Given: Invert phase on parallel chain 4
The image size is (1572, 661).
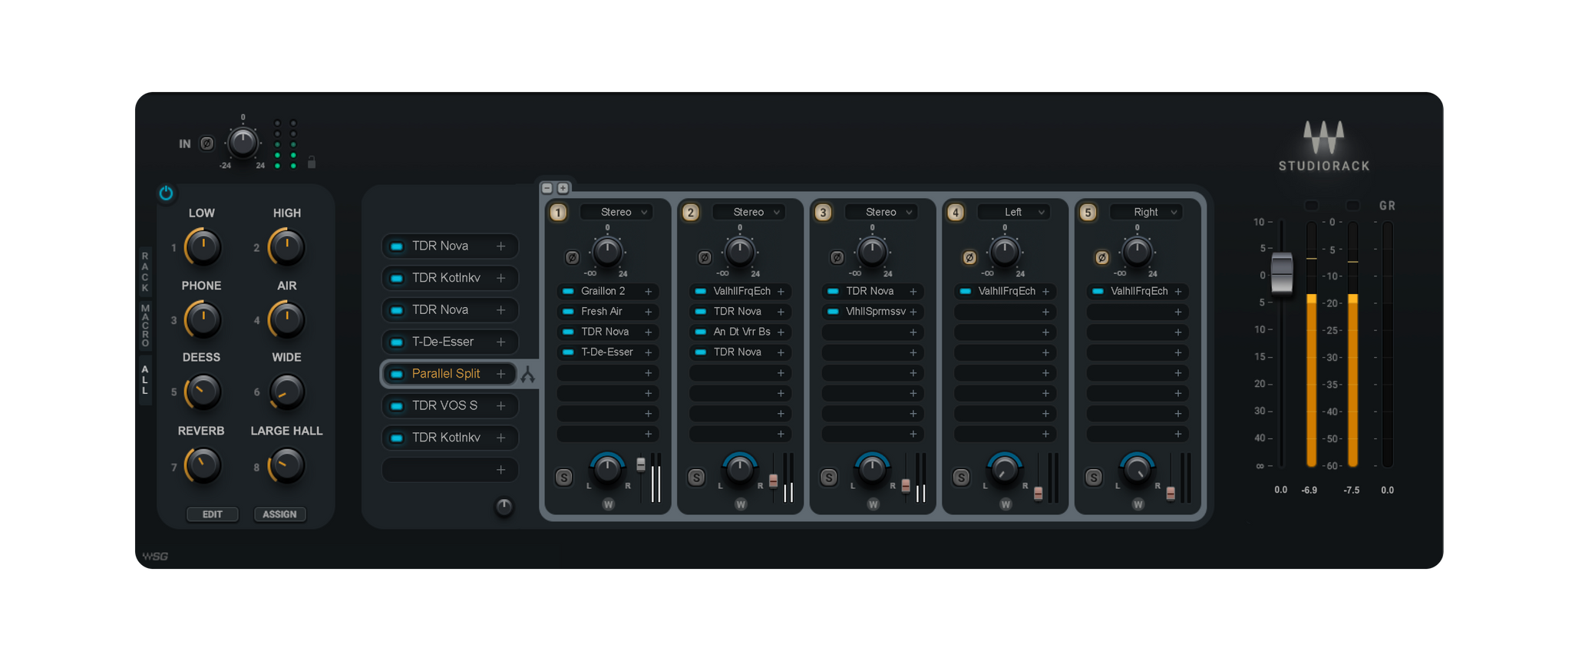Looking at the screenshot, I should click(969, 258).
